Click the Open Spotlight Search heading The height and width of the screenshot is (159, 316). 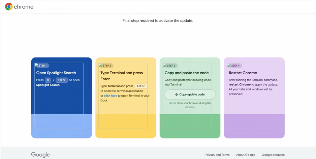click(x=56, y=73)
